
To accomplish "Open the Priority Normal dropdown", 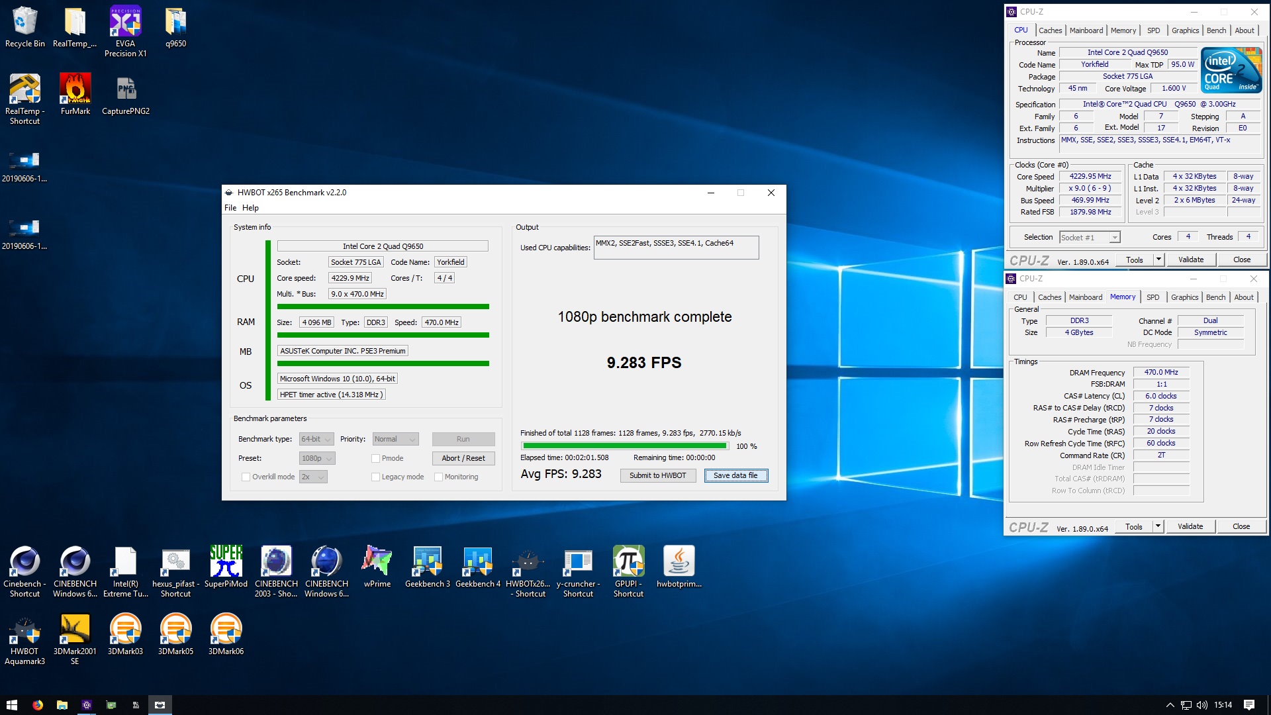I will pos(396,439).
